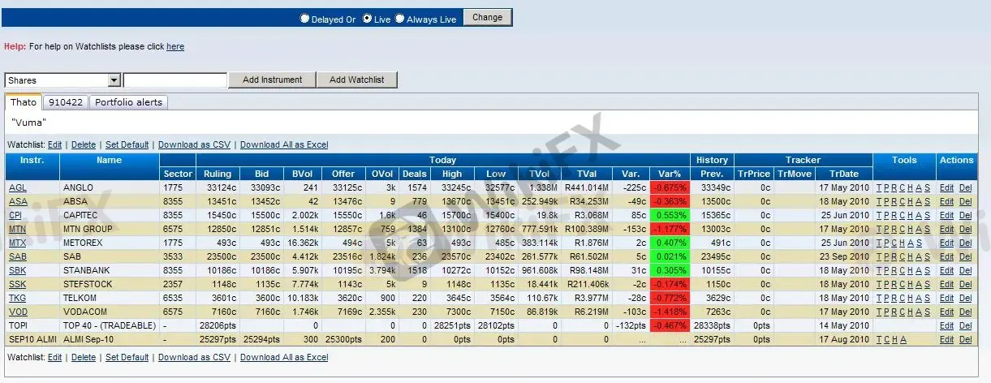
Task: Switch to the 910422 tab
Action: [x=65, y=102]
